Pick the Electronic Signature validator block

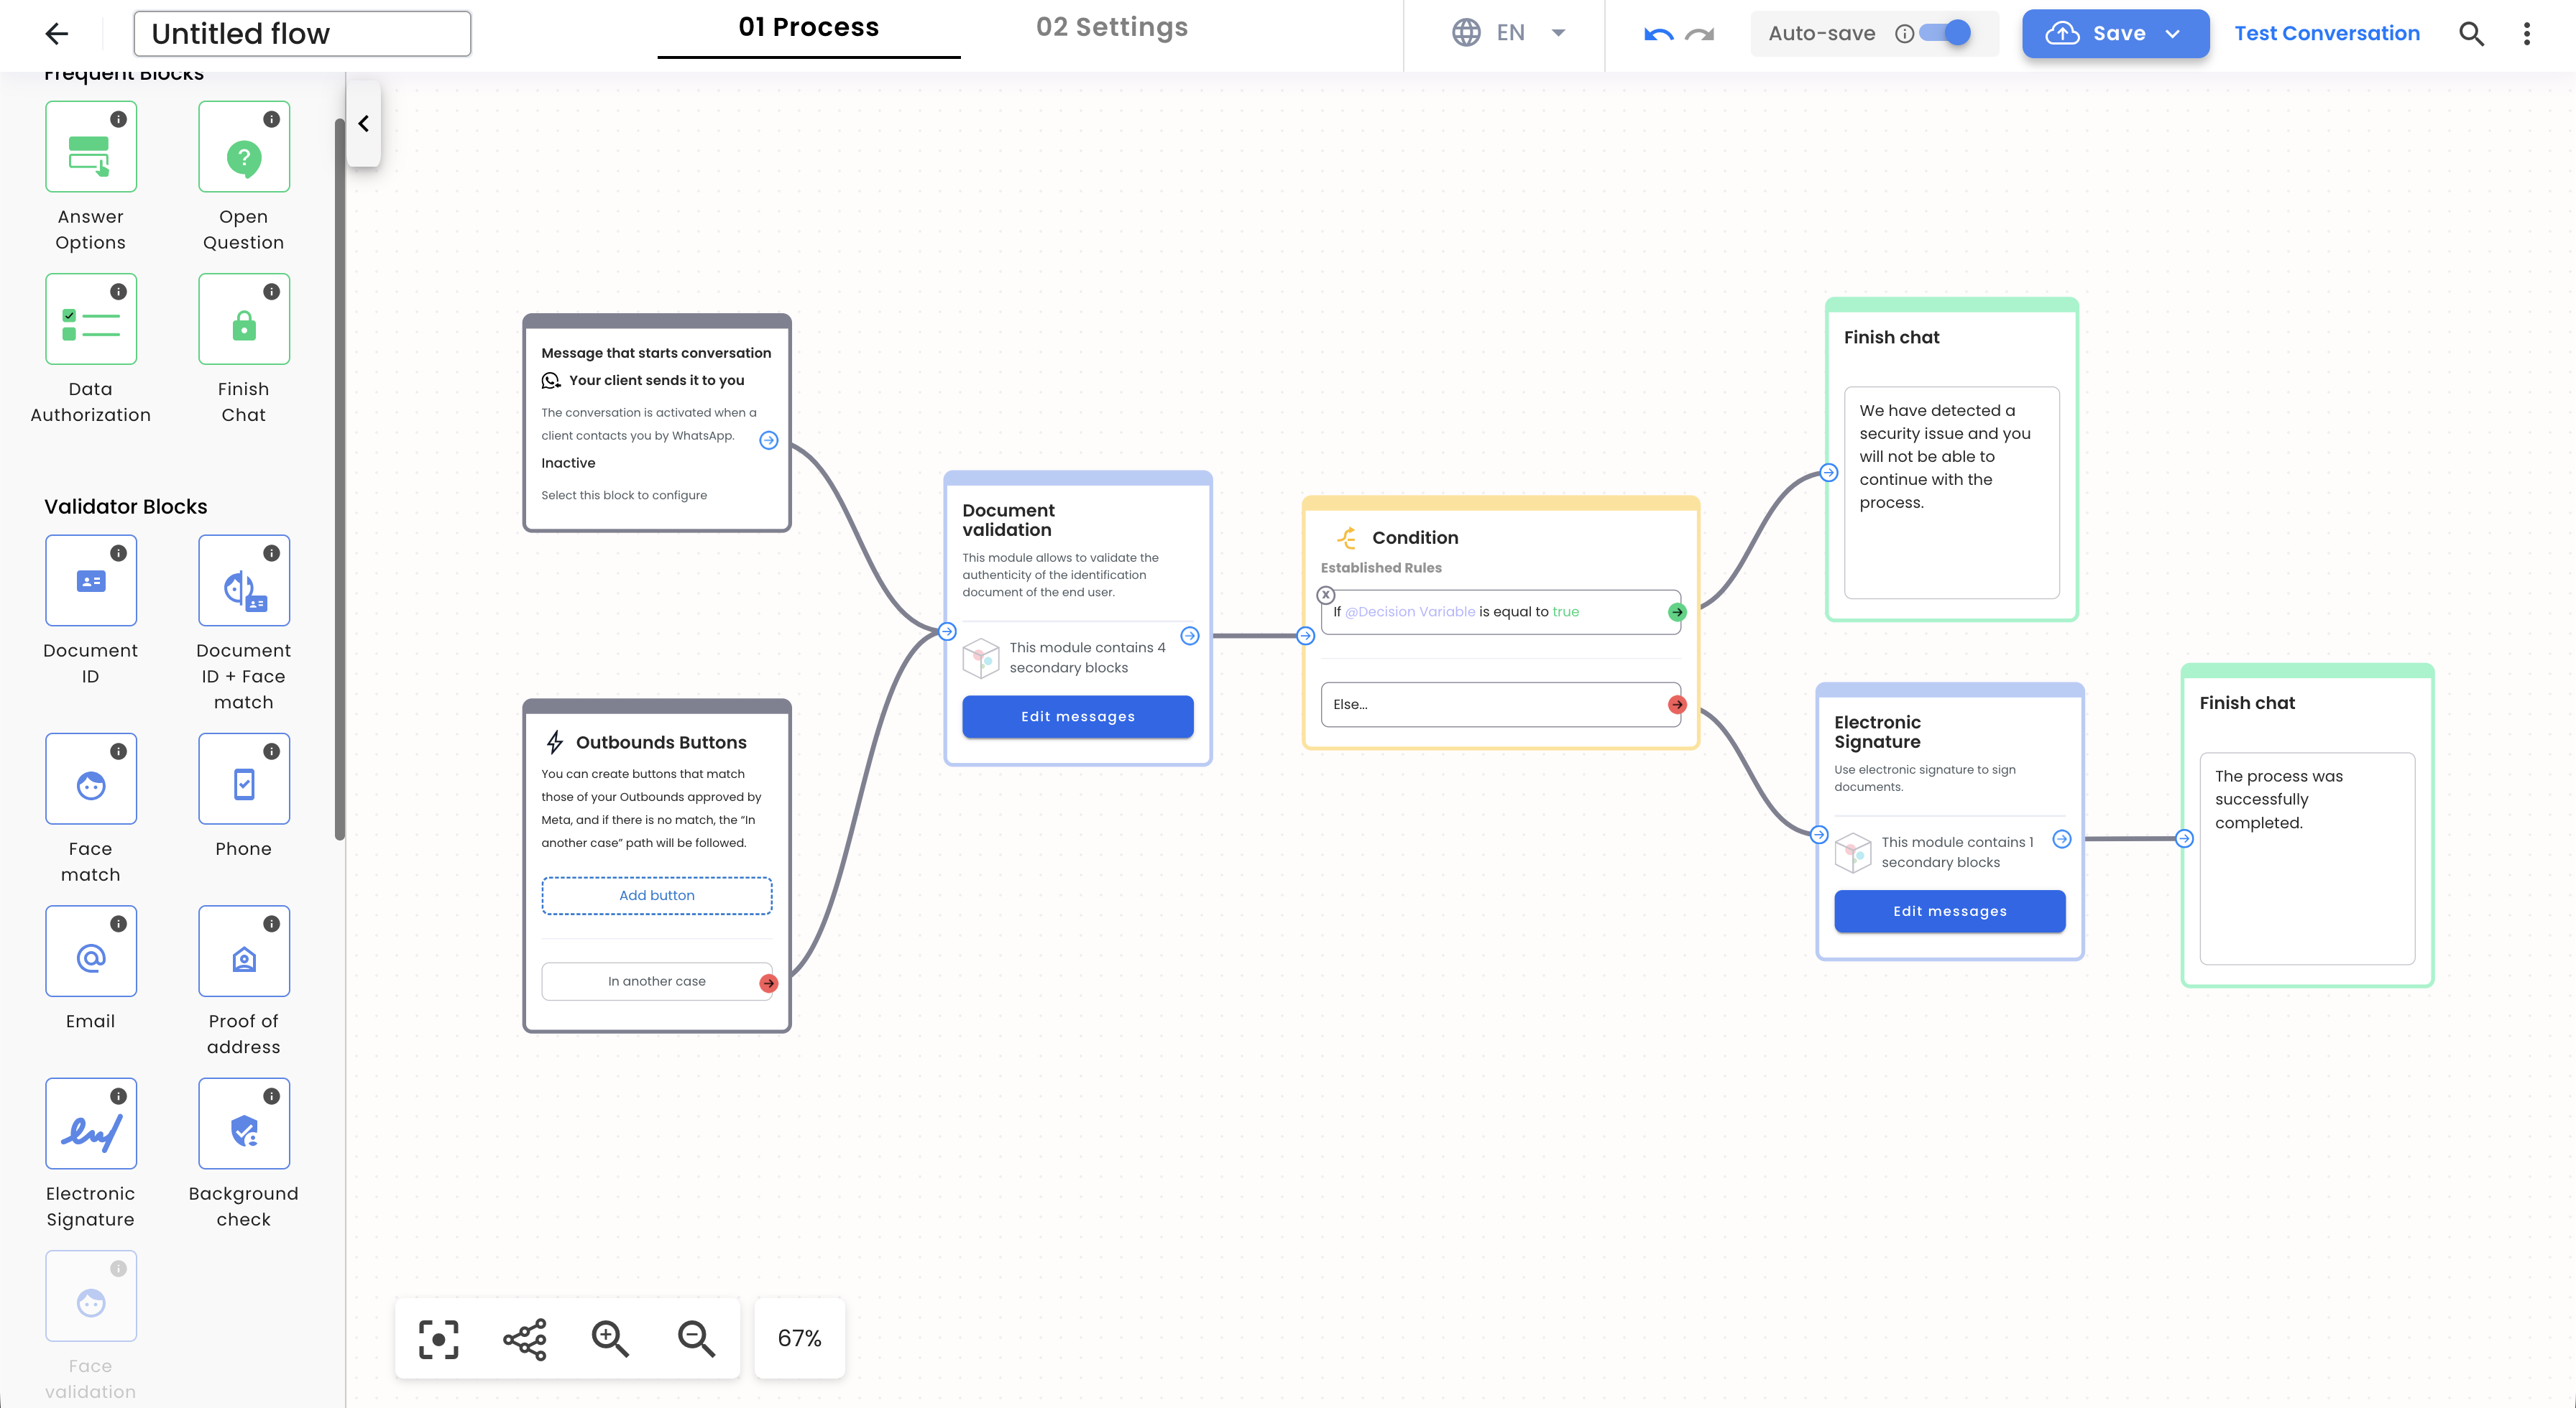91,1124
